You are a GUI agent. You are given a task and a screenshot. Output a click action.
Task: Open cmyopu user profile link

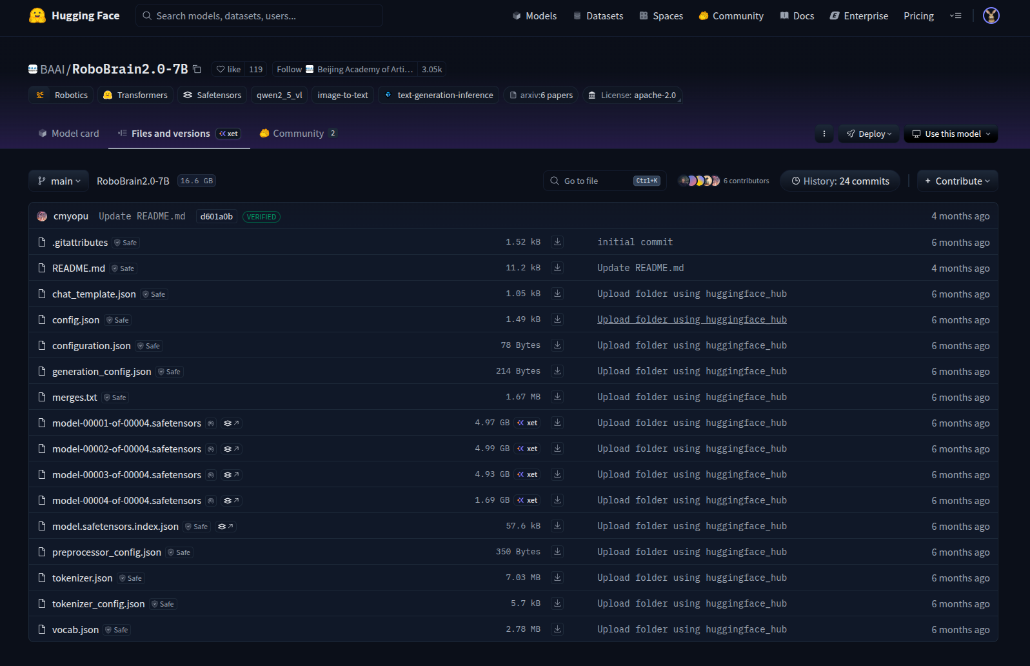click(x=71, y=216)
